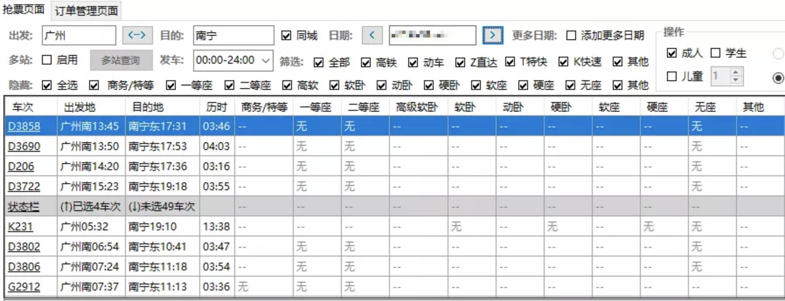
Task: Switch to the 订单管理页面 tab
Action: (x=86, y=10)
